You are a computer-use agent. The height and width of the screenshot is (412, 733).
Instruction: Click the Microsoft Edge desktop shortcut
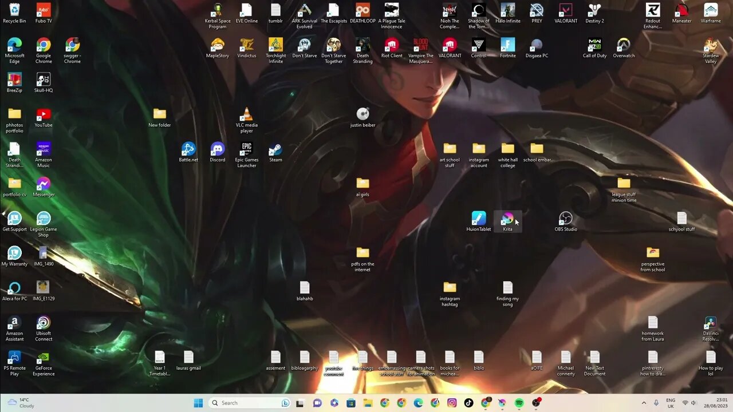[14, 51]
